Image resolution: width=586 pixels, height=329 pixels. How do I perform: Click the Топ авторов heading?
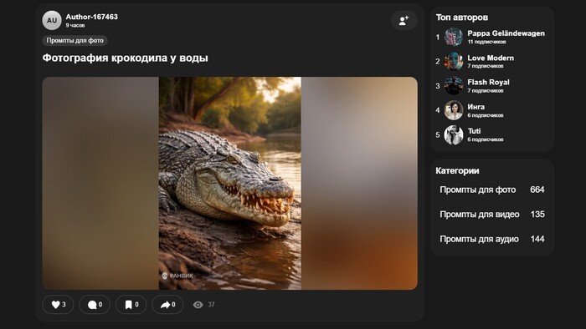462,18
